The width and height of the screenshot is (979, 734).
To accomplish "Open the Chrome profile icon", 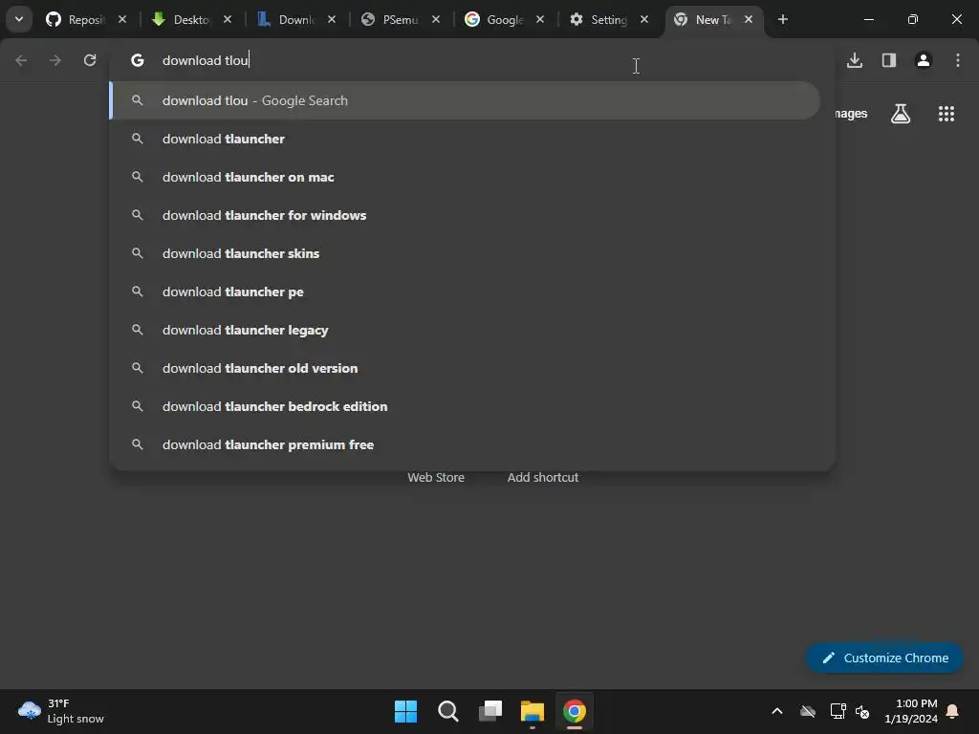I will click(924, 60).
